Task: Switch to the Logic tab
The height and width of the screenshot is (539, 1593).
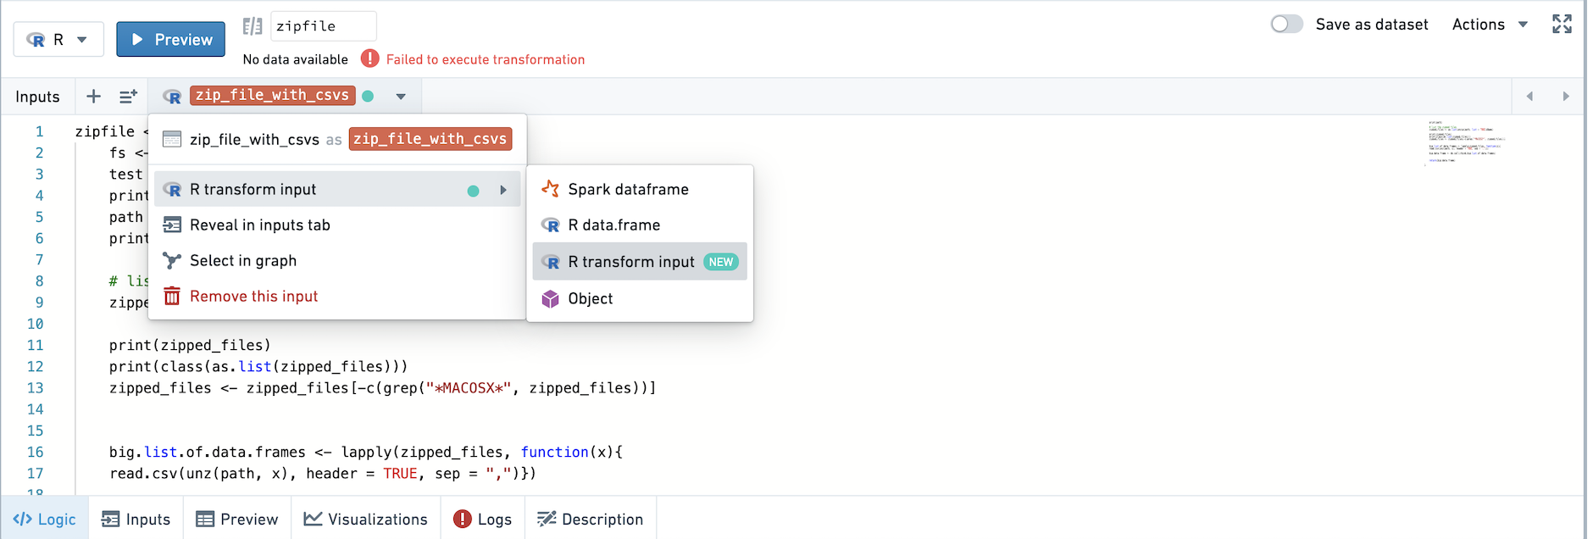Action: pyautogui.click(x=45, y=519)
